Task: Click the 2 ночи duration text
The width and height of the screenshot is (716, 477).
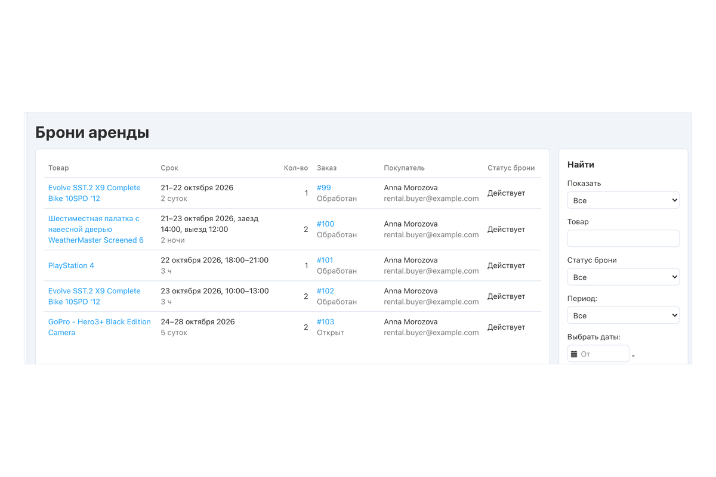Action: click(173, 240)
